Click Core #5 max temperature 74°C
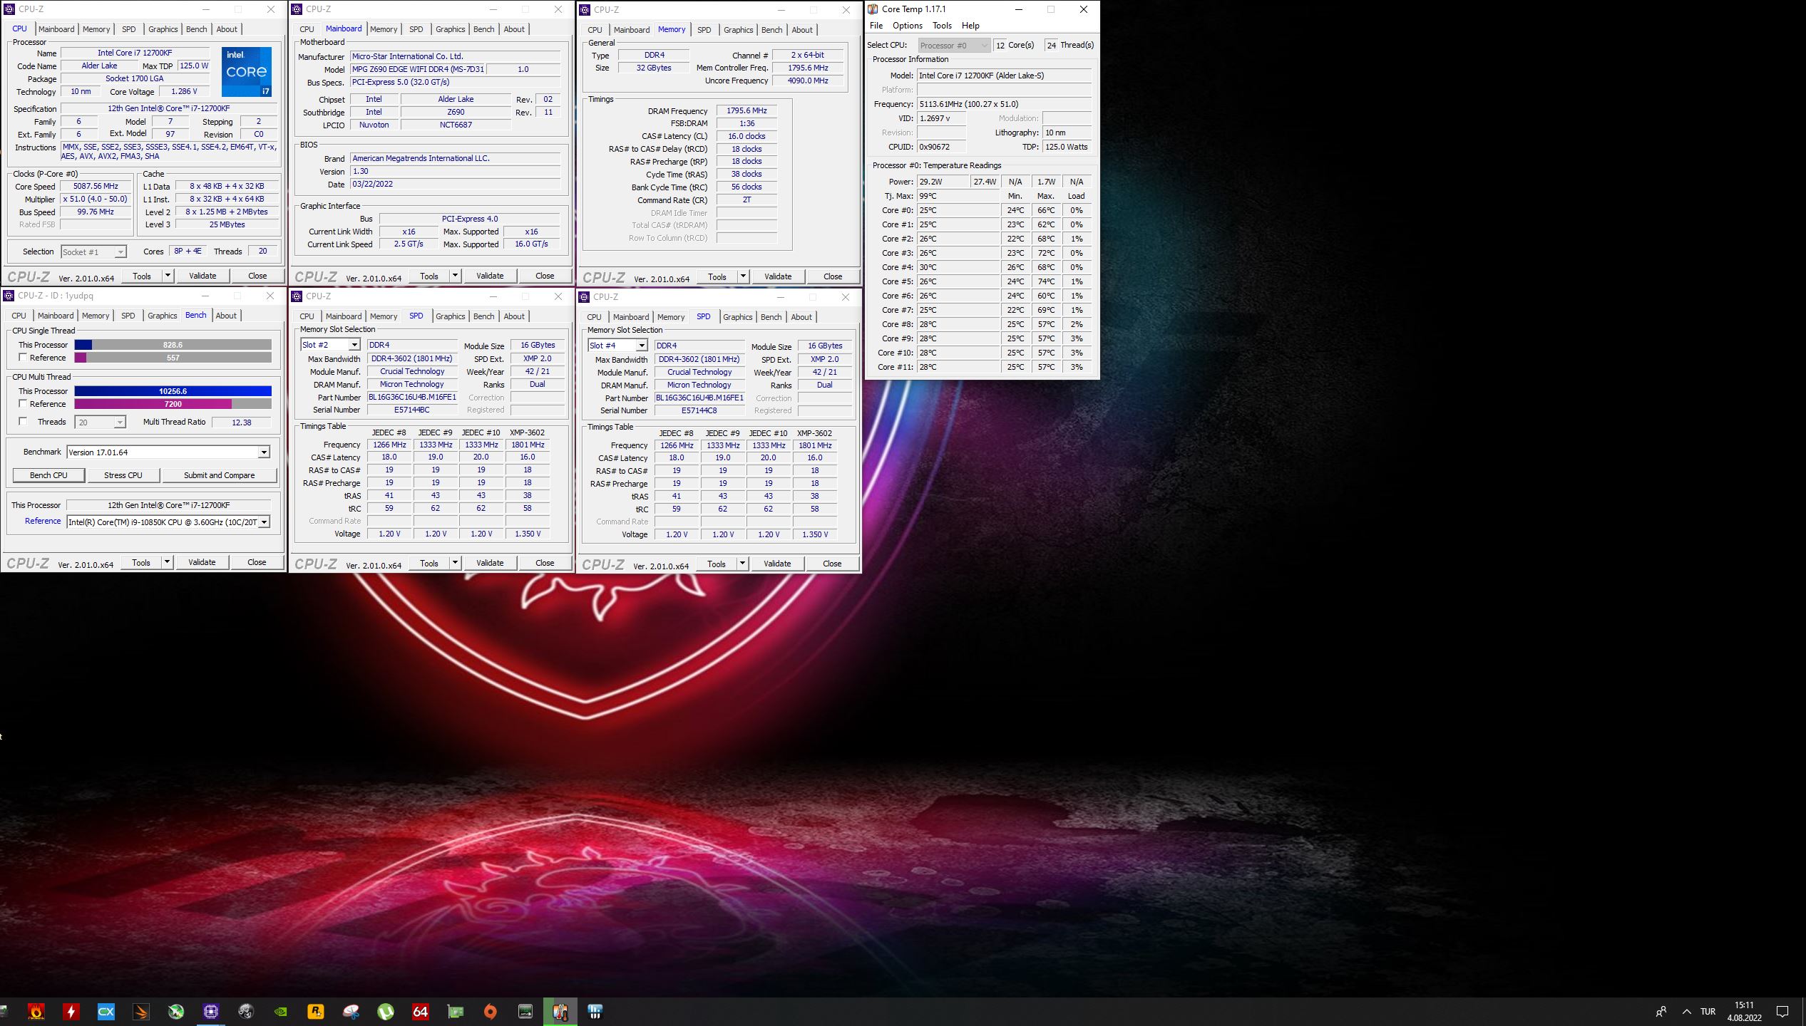The width and height of the screenshot is (1806, 1026). tap(1046, 281)
